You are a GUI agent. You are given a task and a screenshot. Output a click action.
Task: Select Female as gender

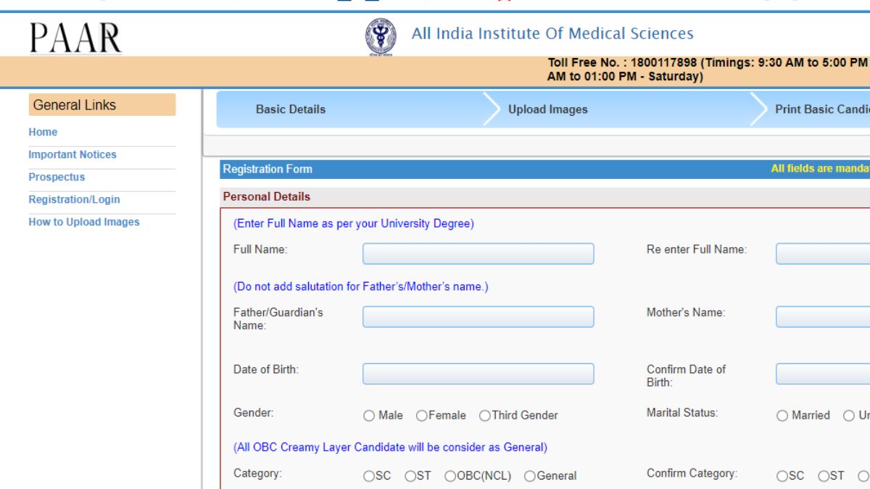(x=420, y=415)
